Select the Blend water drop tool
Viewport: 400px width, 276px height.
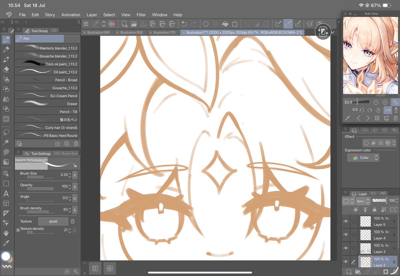tap(6, 99)
